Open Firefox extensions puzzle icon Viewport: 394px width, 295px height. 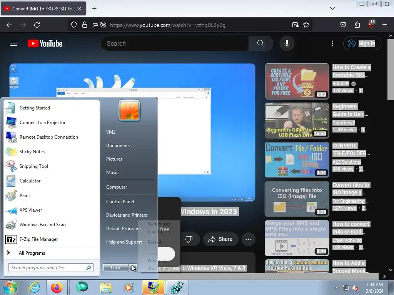(x=357, y=25)
